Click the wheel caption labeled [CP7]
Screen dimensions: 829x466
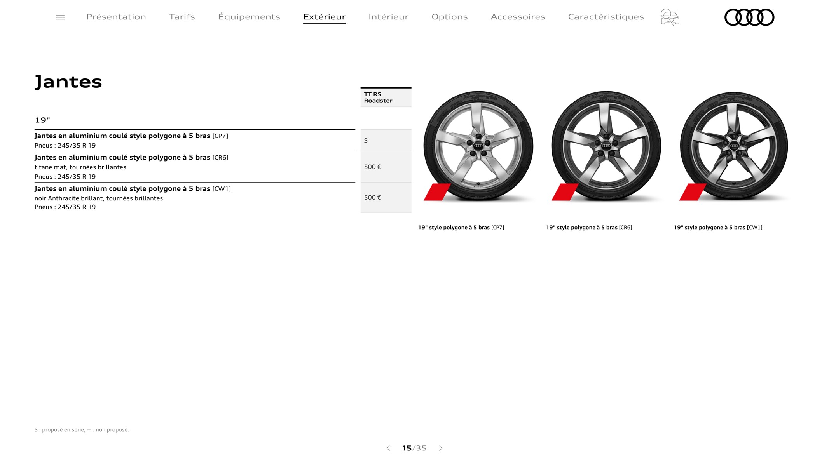(x=461, y=228)
